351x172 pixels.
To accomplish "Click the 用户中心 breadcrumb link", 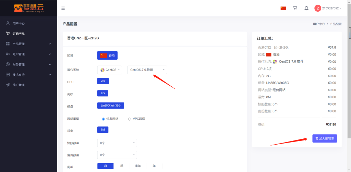I will (318, 24).
